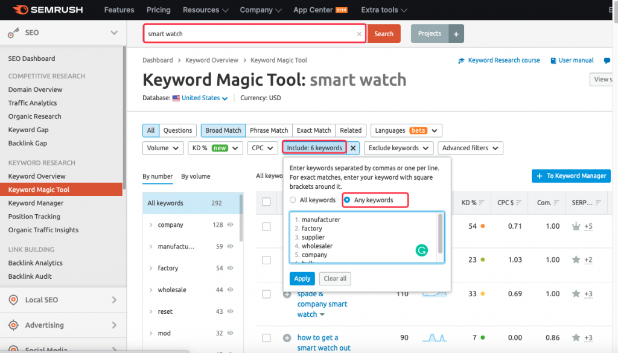Expand the factory keyword group
This screenshot has width=618, height=353.
[151, 269]
